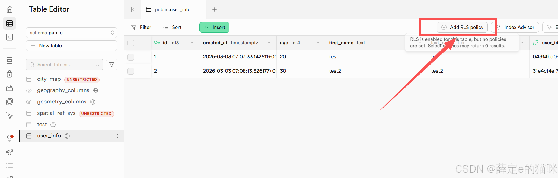Viewport: 558px width, 178px height.
Task: Open the Database sidebar icon
Action: [x=9, y=61]
